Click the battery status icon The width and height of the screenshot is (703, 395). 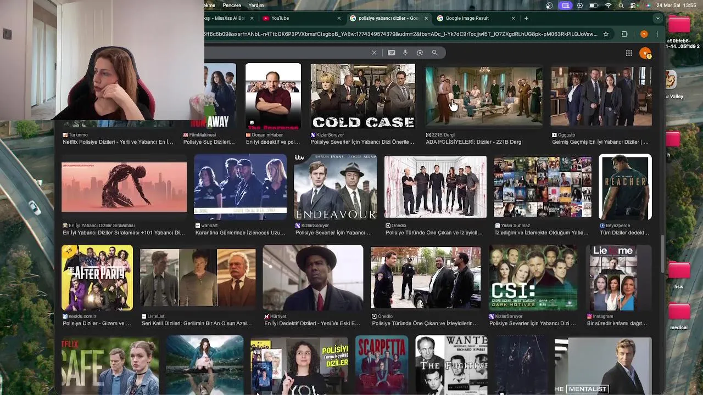coord(594,5)
